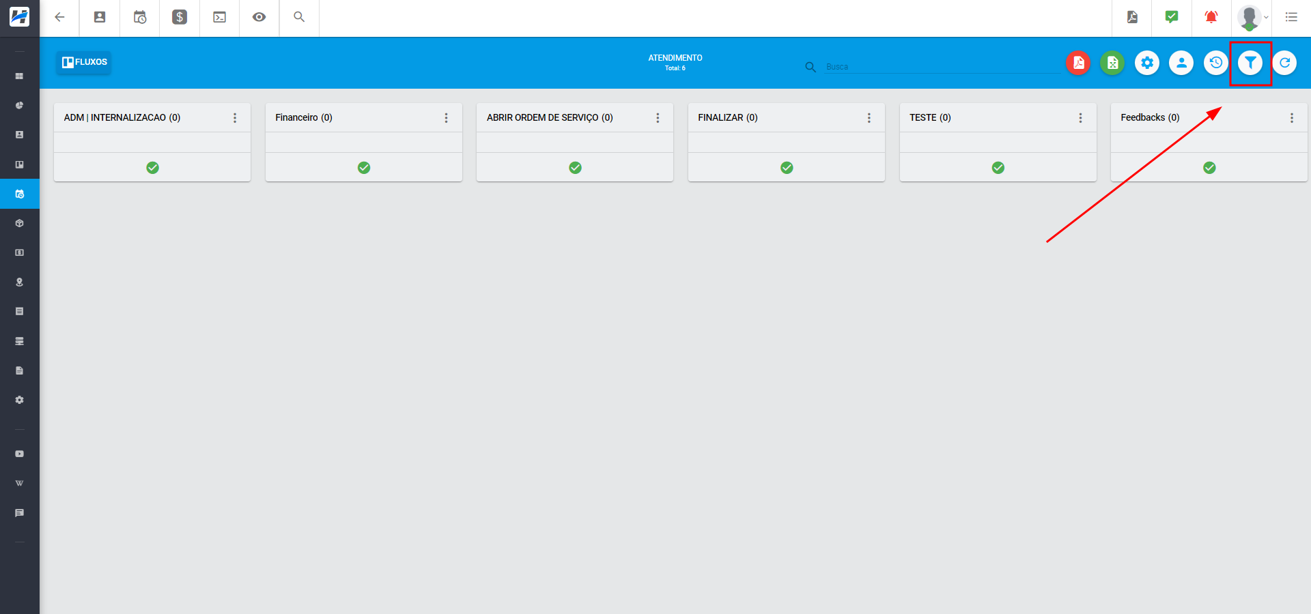The height and width of the screenshot is (614, 1311).
Task: Open Feedbacks column three-dot menu
Action: (1291, 118)
